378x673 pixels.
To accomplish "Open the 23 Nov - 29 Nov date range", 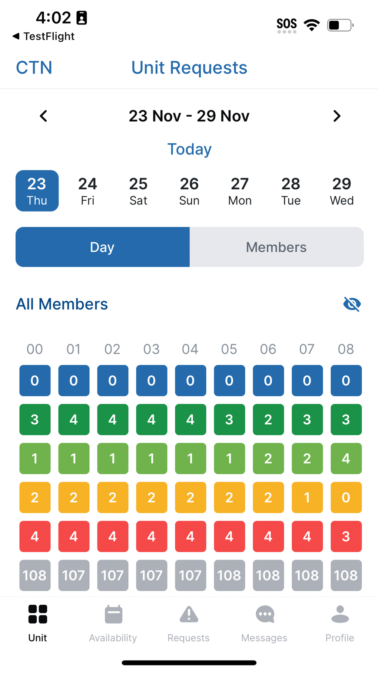I will click(189, 116).
